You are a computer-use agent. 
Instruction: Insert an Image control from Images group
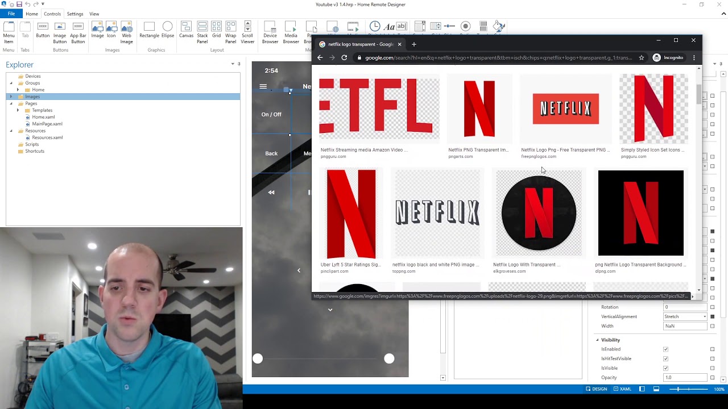click(98, 30)
